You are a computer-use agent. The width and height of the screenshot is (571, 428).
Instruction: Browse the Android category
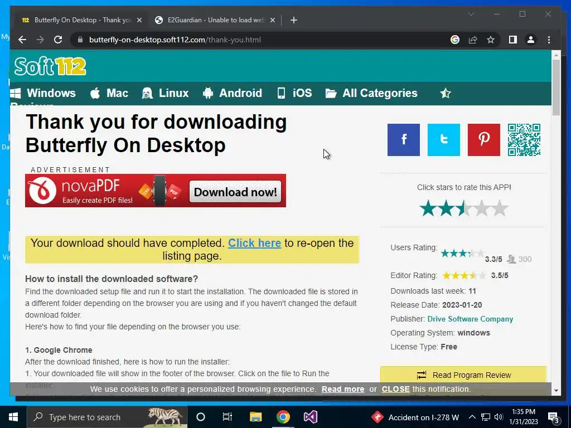pyautogui.click(x=233, y=93)
